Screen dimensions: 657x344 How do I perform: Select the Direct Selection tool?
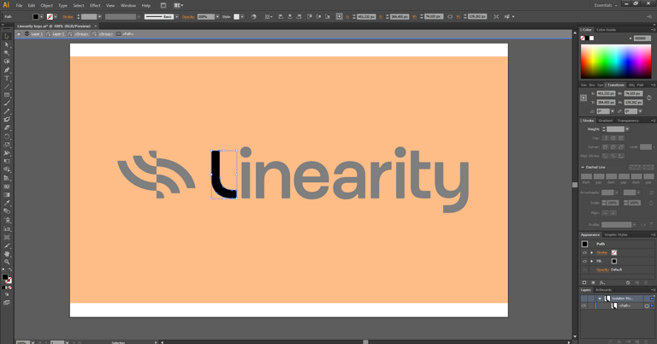(x=7, y=44)
